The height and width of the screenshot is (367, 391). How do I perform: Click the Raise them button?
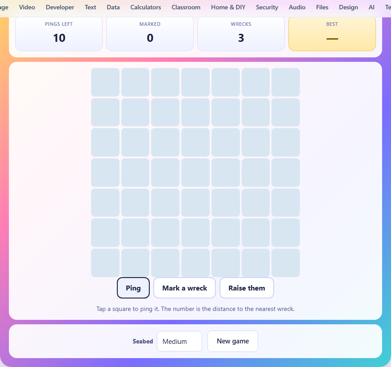[x=247, y=288]
